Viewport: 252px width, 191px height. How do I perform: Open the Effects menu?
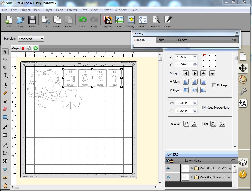click(72, 10)
